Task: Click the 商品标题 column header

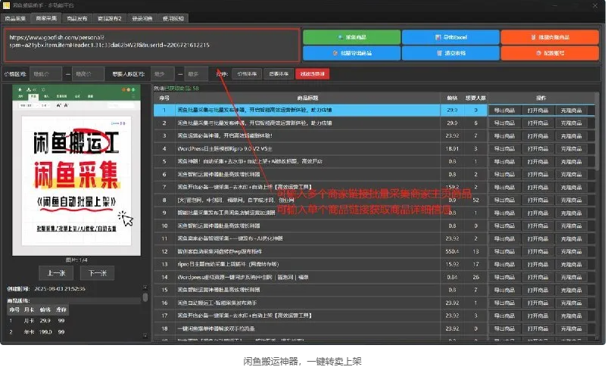Action: point(307,98)
